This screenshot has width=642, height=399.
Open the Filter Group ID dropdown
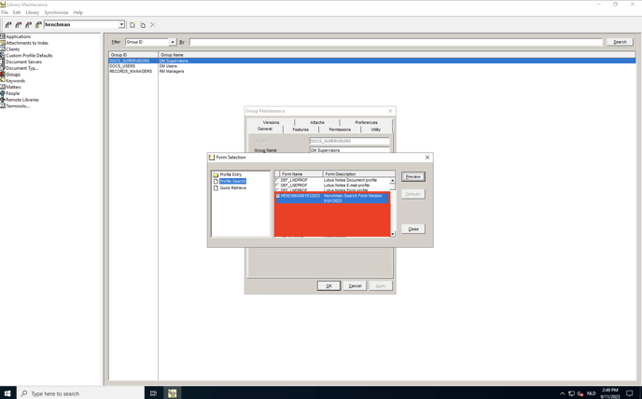[173, 42]
